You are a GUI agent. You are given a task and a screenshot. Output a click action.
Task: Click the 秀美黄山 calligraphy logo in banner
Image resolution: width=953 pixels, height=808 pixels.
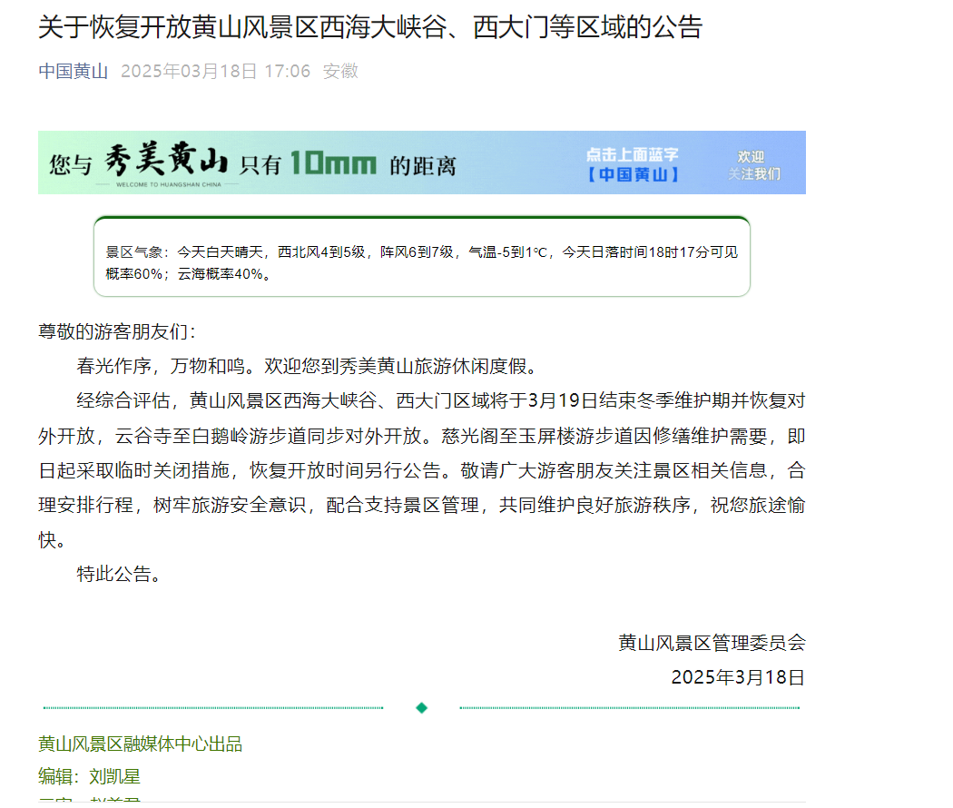[x=164, y=162]
